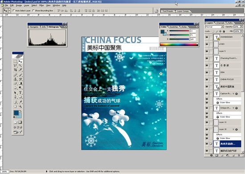Toggle the lock all layer option
This screenshot has height=174, width=245.
224,31
